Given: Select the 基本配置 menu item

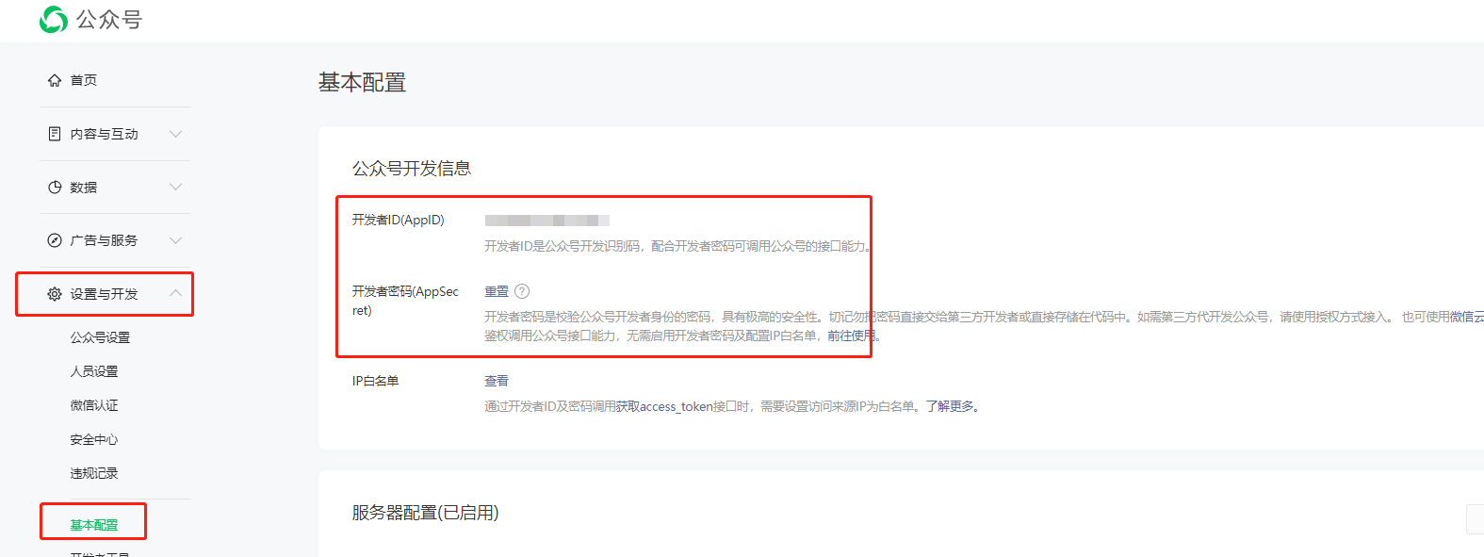Looking at the screenshot, I should coord(94,525).
